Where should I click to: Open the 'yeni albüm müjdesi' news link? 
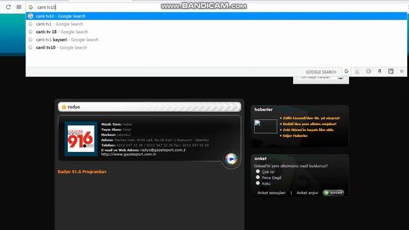pyautogui.click(x=309, y=124)
